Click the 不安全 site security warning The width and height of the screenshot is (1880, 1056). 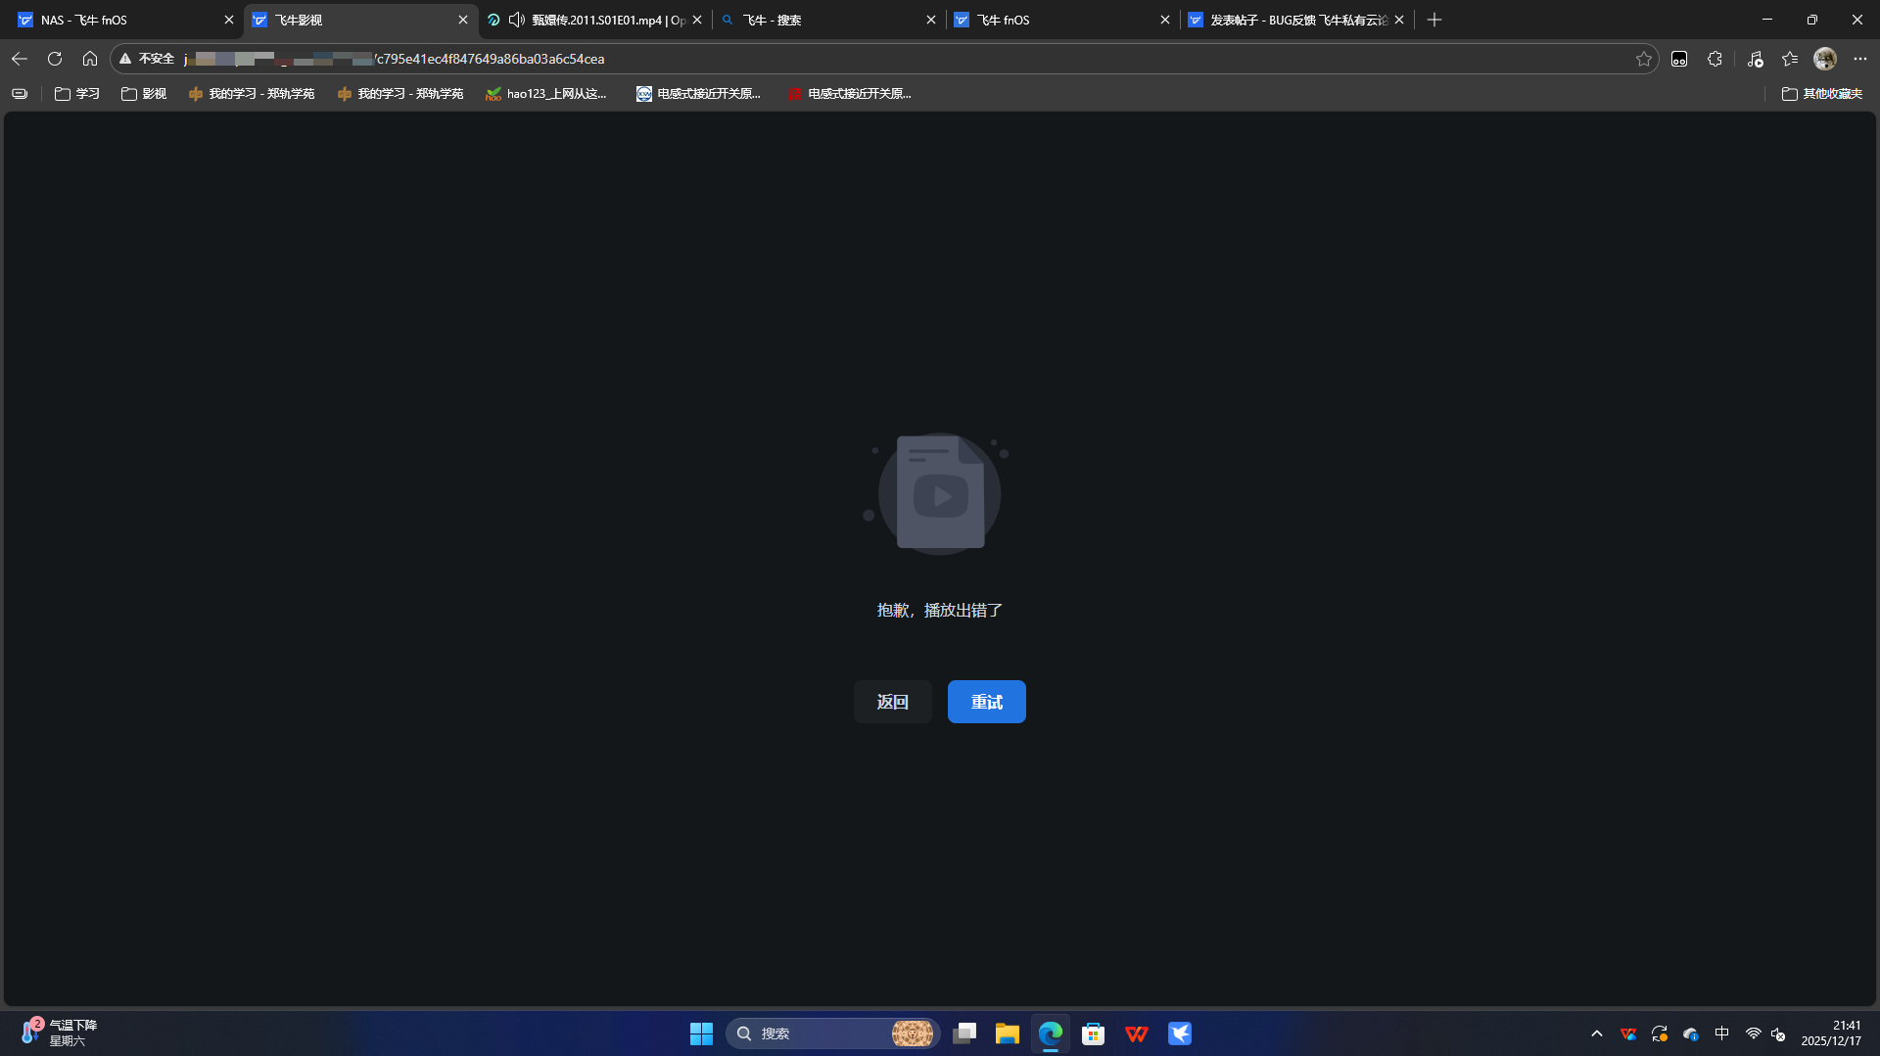[x=147, y=59]
